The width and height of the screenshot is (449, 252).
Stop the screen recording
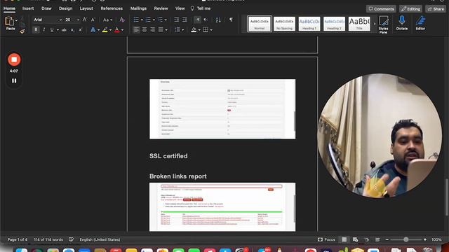point(14,59)
